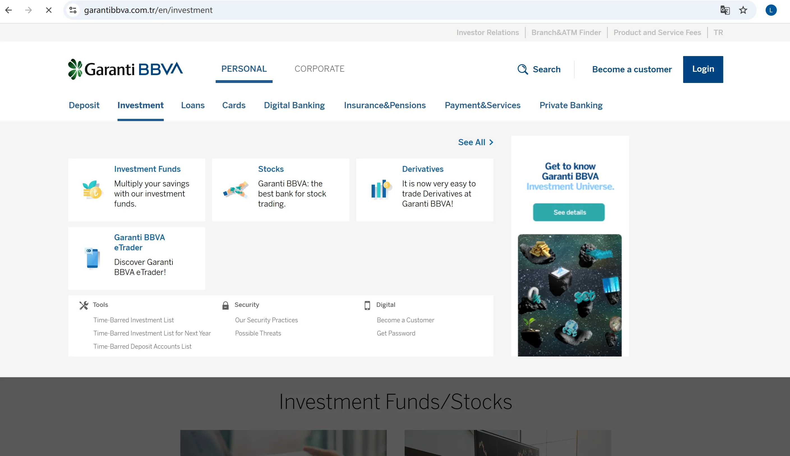Click the Google Translate icon
Viewport: 790px width, 456px height.
click(725, 10)
